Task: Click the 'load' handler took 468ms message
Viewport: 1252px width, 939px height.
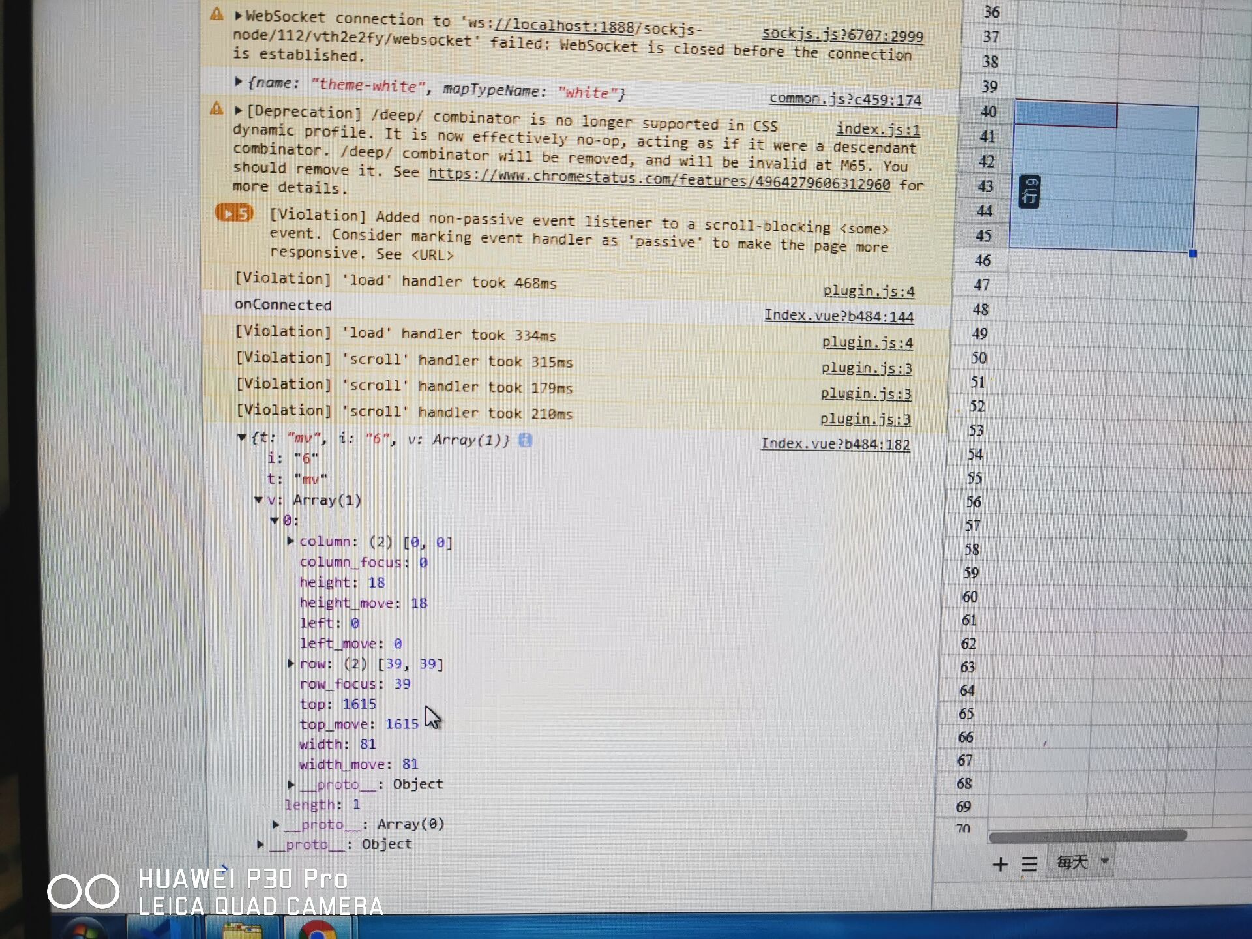Action: [396, 281]
